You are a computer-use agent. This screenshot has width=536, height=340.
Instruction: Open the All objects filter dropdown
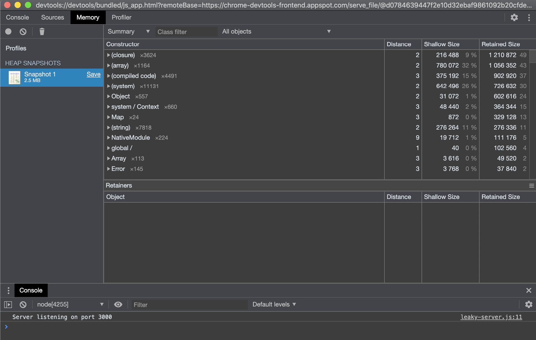coord(275,31)
